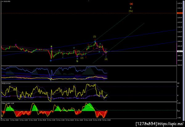
Task: Click the 1104.62 price axis label
Action: 180,36
